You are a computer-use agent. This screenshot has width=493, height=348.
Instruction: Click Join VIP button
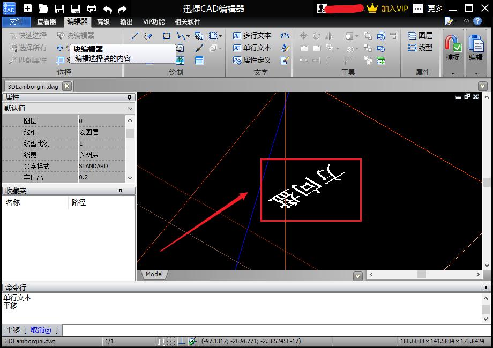387,9
